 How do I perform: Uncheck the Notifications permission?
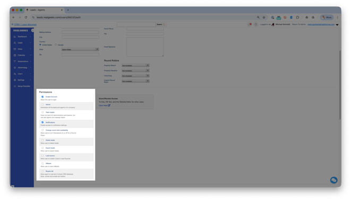pyautogui.click(x=42, y=122)
